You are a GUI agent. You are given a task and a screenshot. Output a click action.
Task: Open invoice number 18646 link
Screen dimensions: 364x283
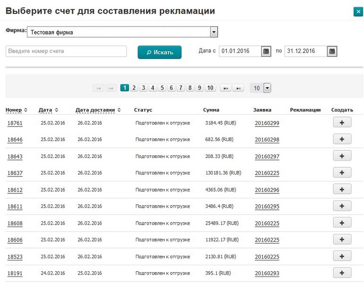click(15, 140)
